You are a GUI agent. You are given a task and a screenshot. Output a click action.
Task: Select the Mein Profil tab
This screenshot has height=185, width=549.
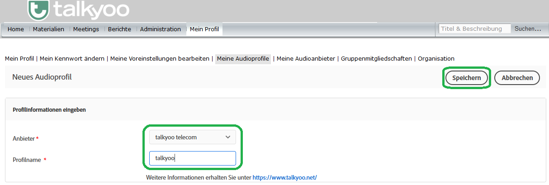tap(204, 29)
